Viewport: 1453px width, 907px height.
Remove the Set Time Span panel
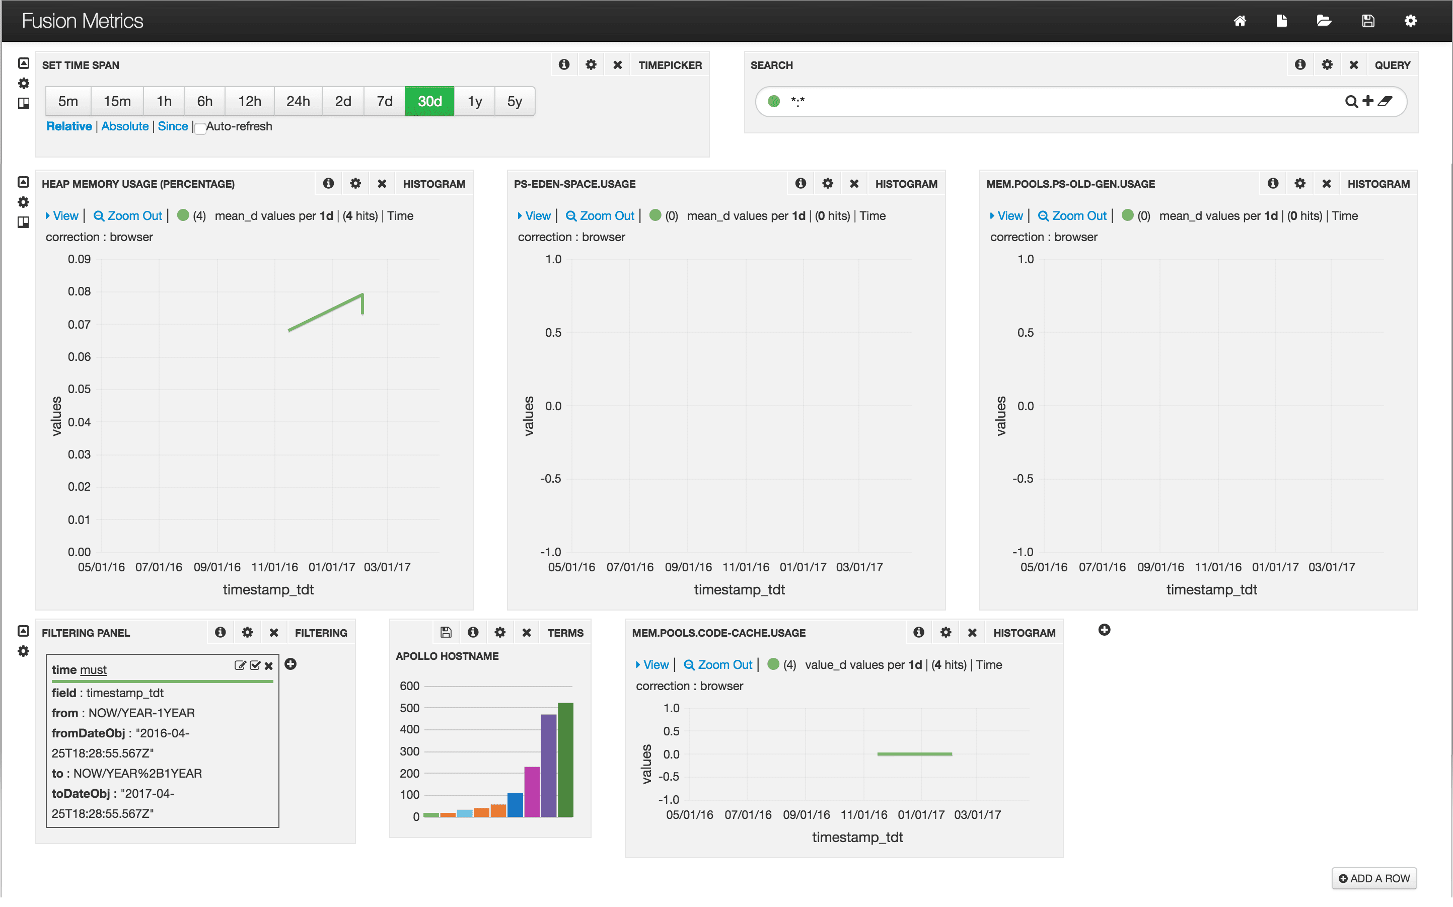pos(617,65)
